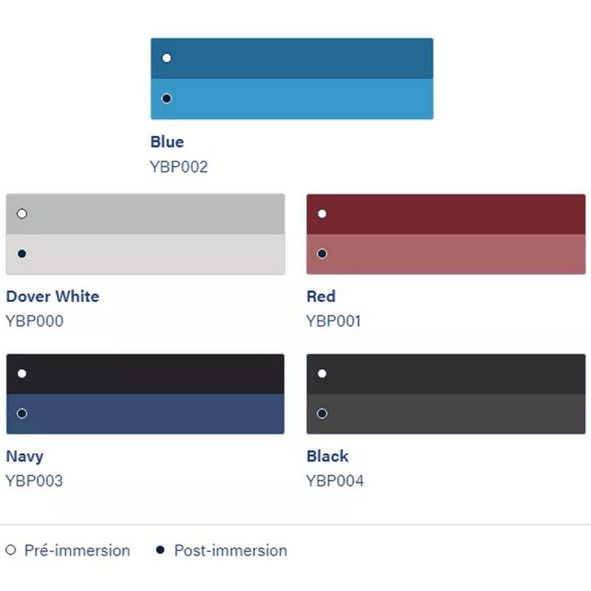This screenshot has width=591, height=591.
Task: Click the Blue pre-immersion color band
Action: click(x=292, y=58)
